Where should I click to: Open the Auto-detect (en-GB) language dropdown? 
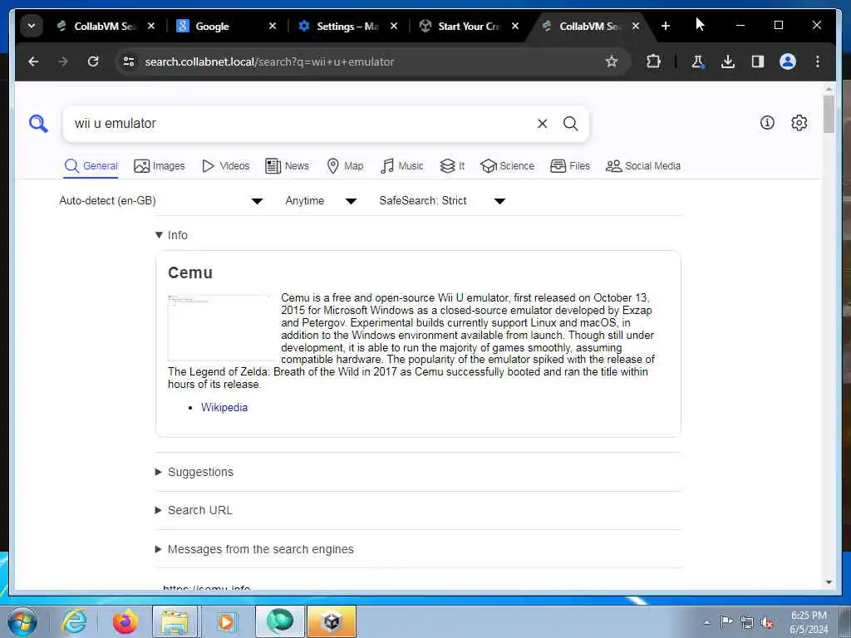tap(161, 201)
